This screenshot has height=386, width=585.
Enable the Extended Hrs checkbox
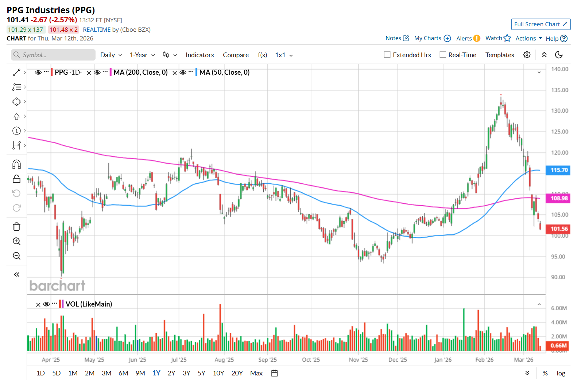387,55
